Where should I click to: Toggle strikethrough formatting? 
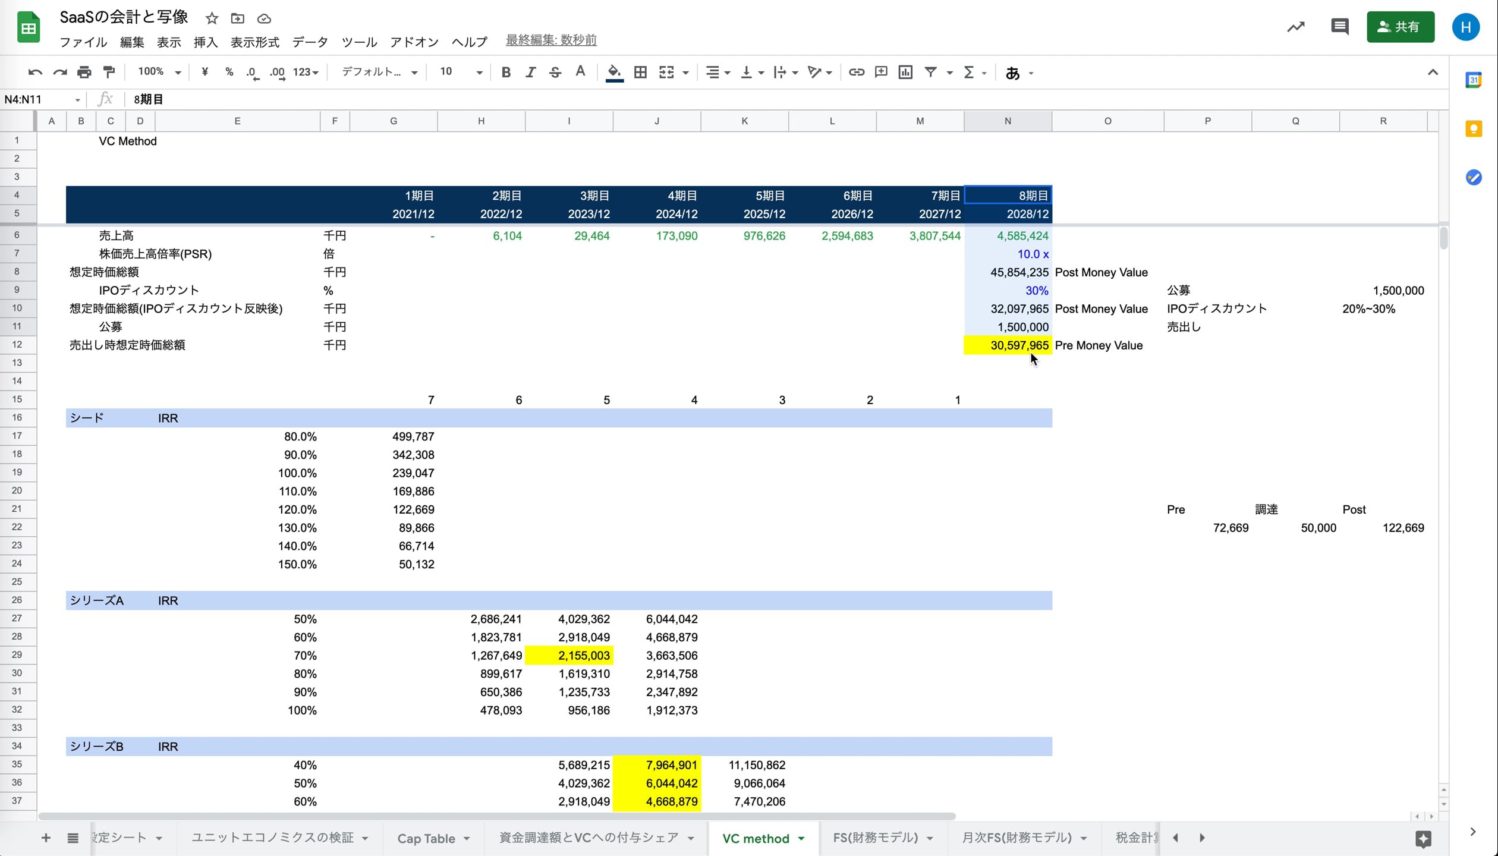click(555, 73)
